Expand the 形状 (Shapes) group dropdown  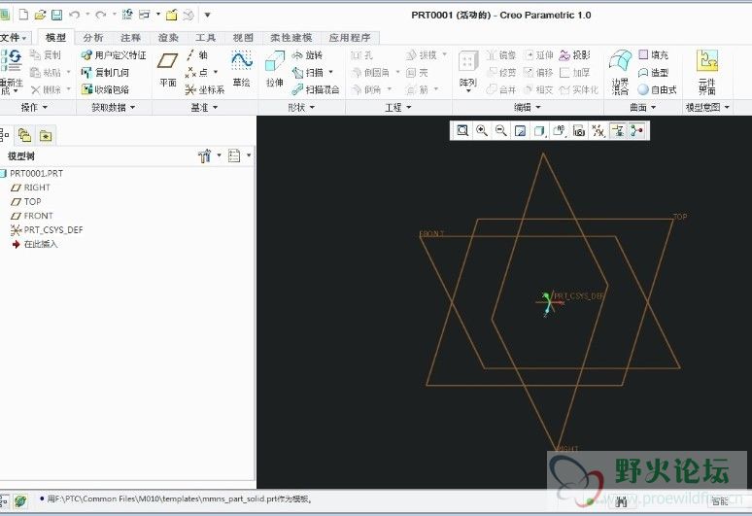click(301, 108)
